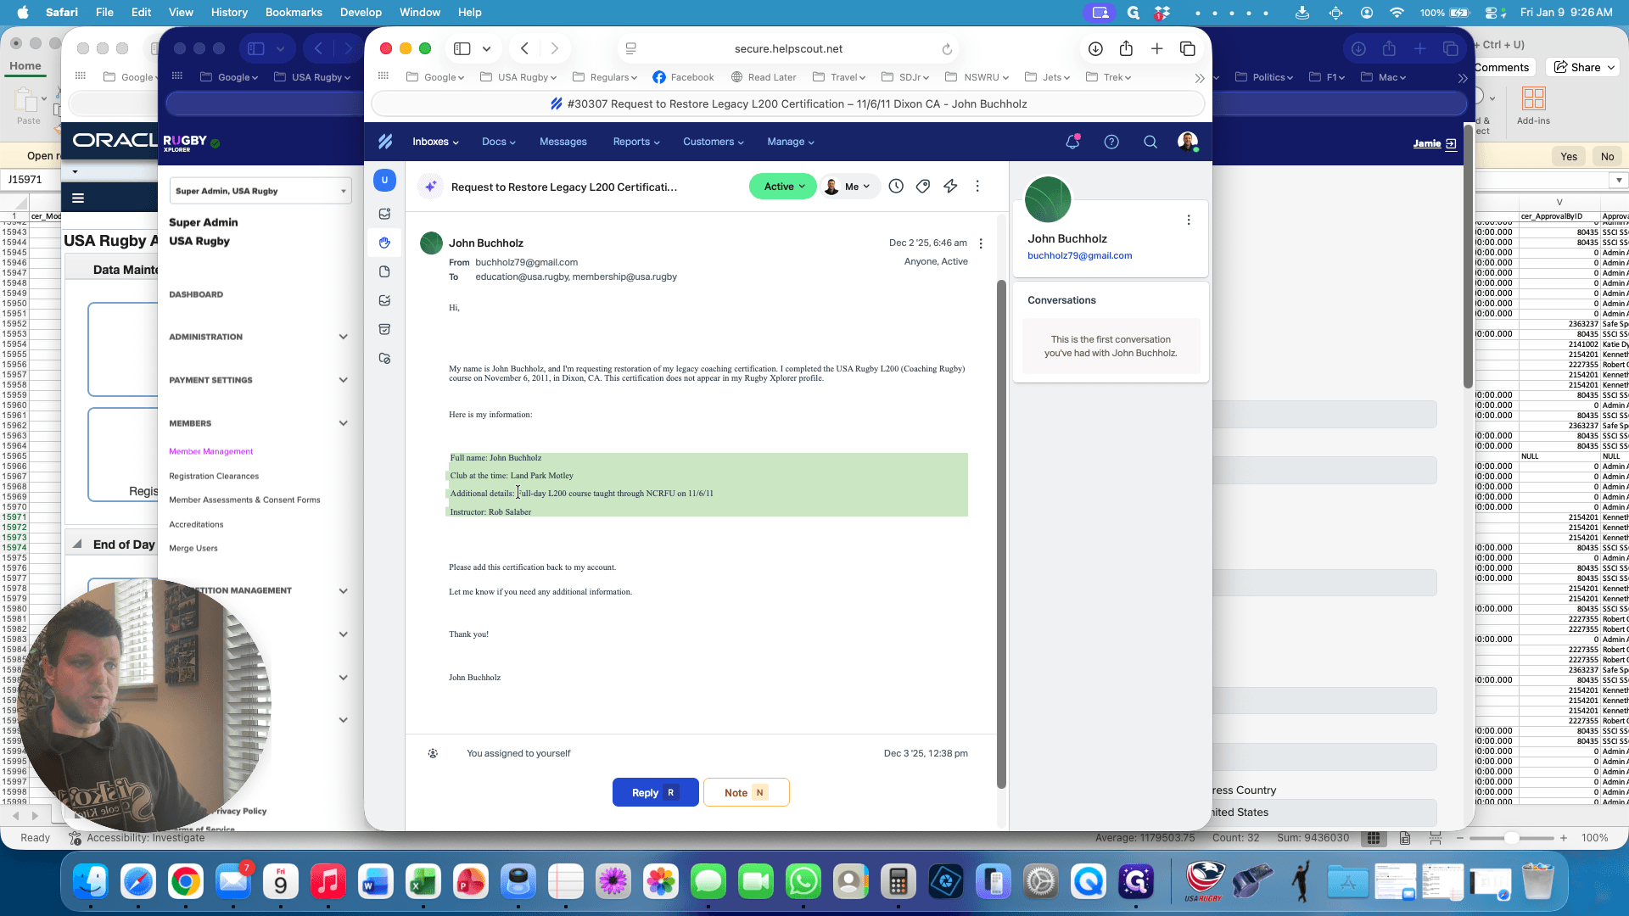Open John Buchholz message options menu
The height and width of the screenshot is (916, 1629).
[x=981, y=243]
